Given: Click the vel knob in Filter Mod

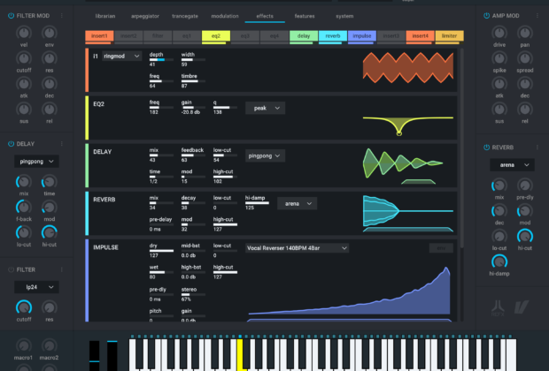Looking at the screenshot, I should pos(24,33).
